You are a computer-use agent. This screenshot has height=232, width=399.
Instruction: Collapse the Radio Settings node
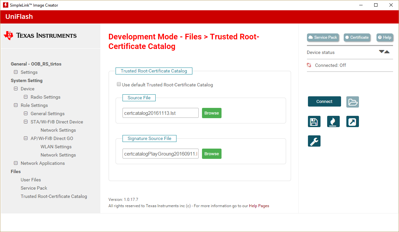point(25,97)
